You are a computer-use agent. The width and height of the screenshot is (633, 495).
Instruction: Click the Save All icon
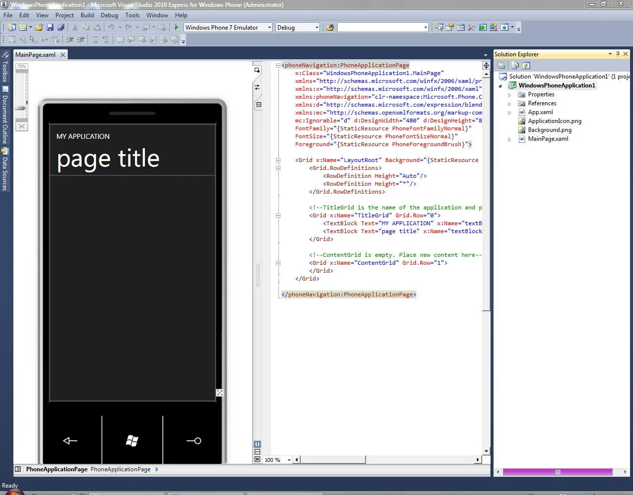tap(61, 28)
